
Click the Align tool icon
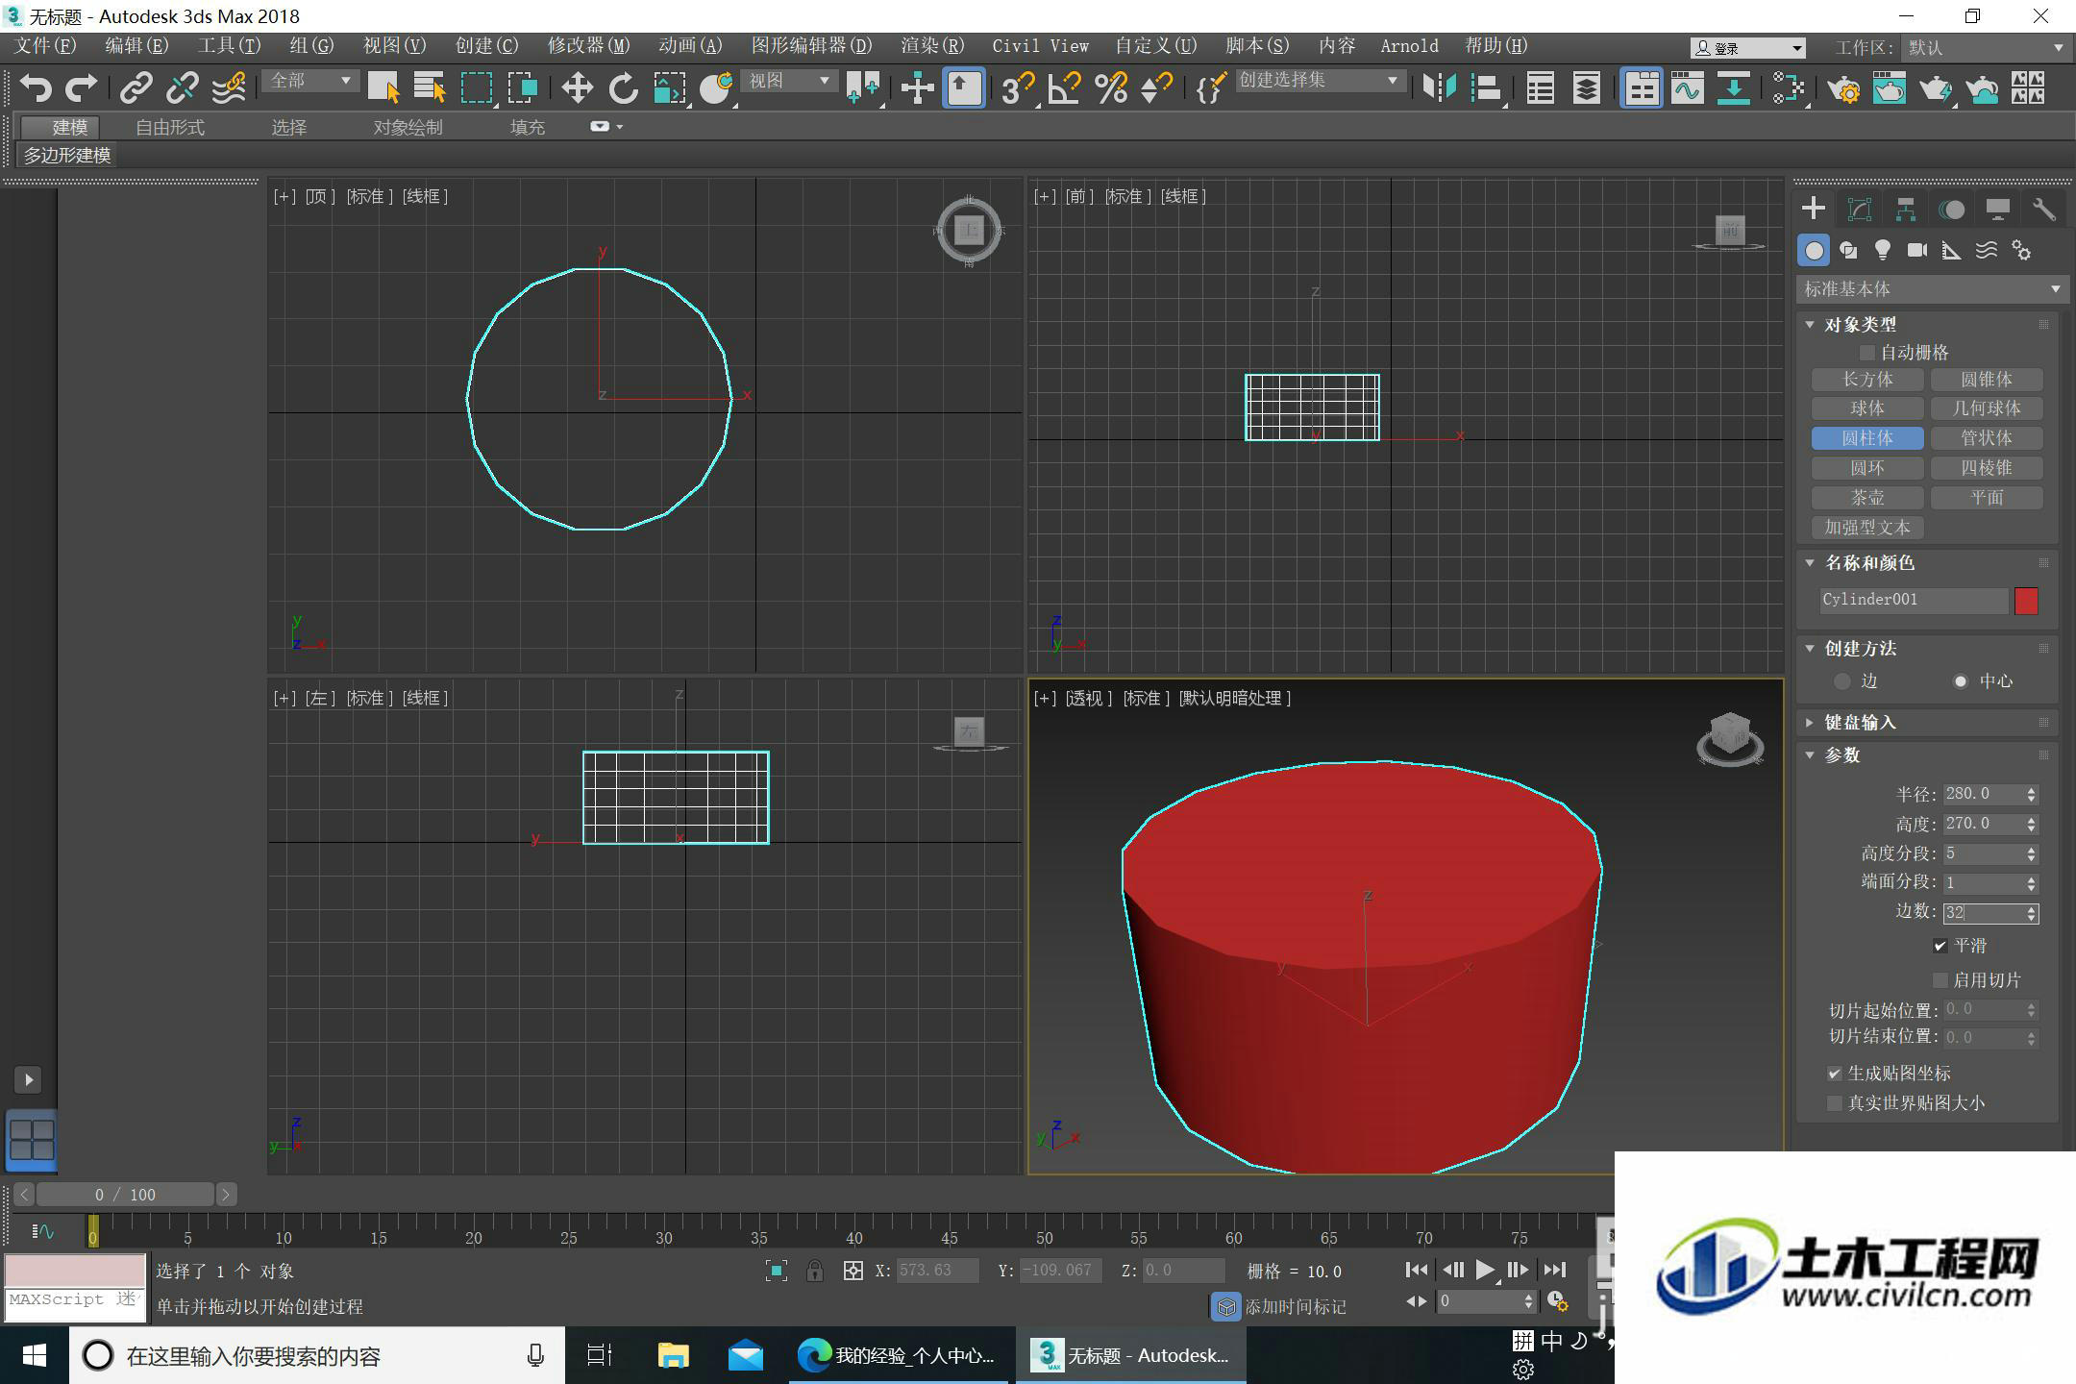(x=1486, y=88)
